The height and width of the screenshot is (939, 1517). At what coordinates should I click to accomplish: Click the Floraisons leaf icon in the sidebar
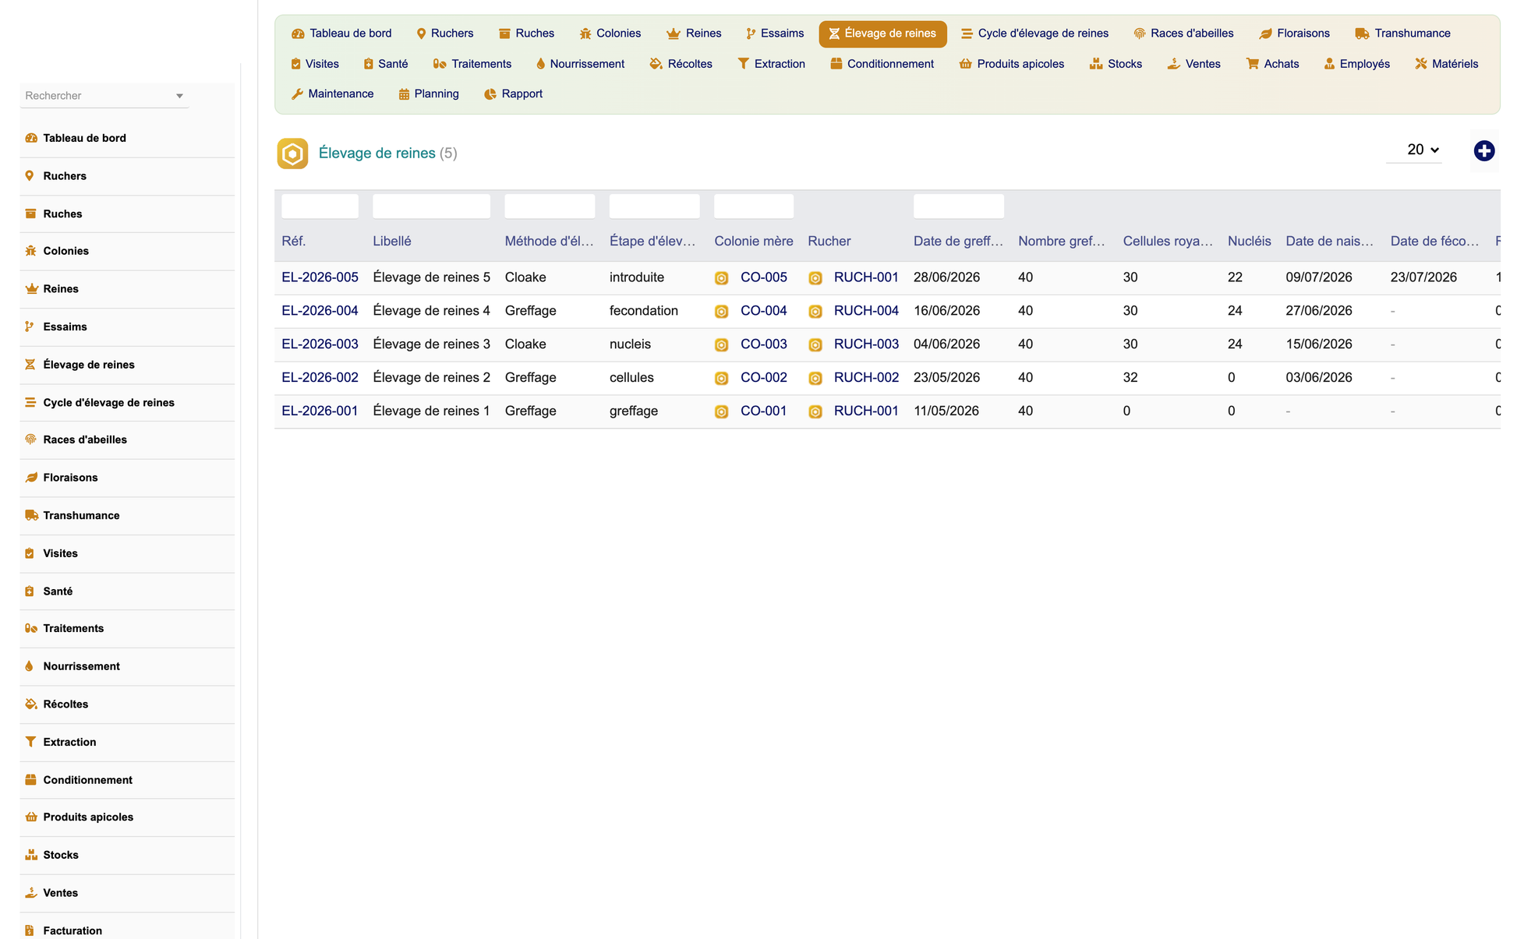31,478
